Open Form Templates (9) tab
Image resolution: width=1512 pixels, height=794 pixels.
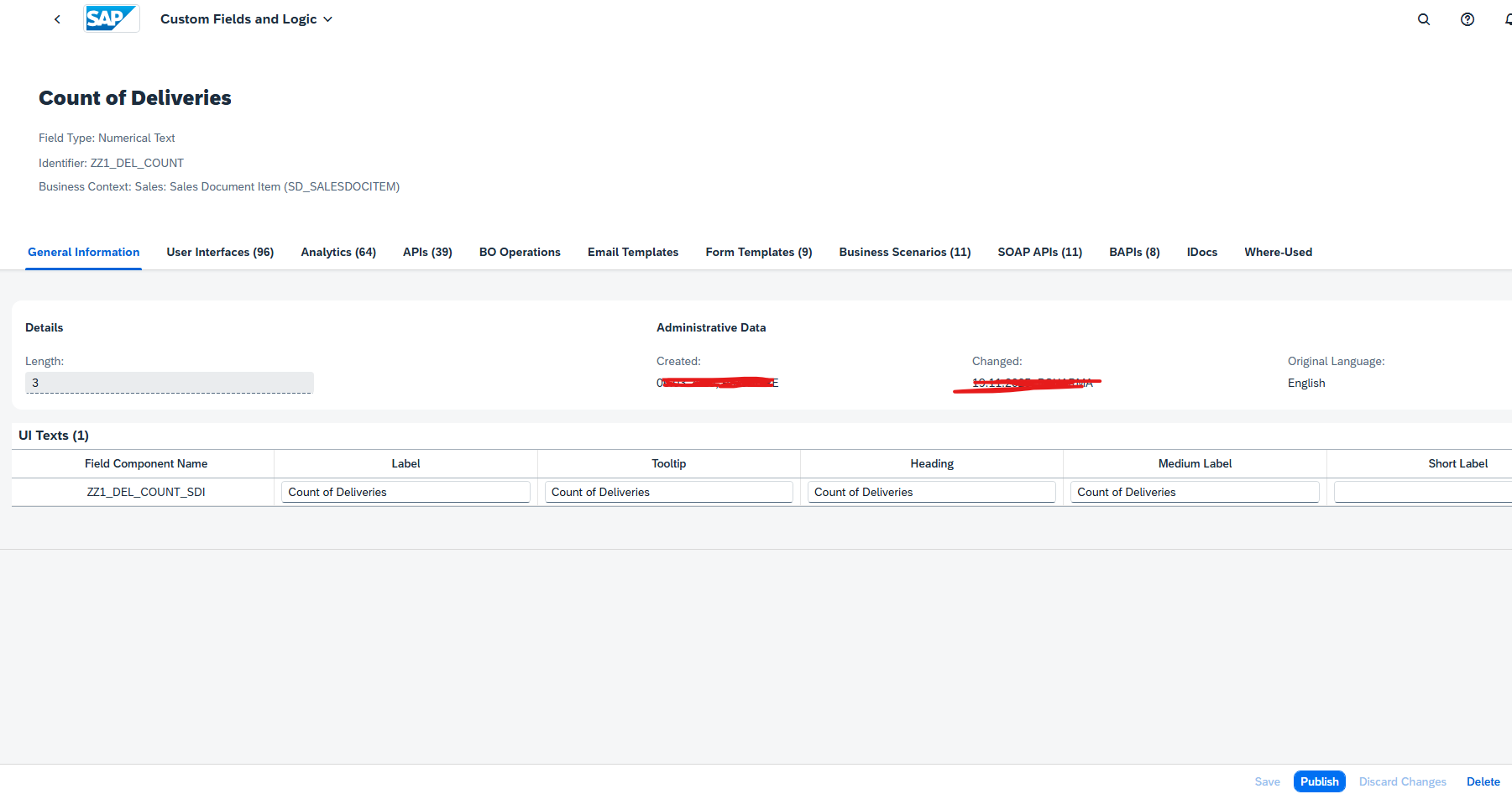[758, 252]
